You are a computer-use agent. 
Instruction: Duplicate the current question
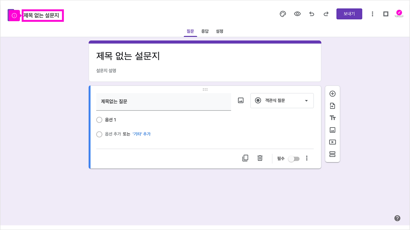[245, 158]
